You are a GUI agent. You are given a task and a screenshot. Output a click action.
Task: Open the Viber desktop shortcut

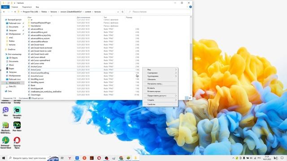(x=5, y=112)
